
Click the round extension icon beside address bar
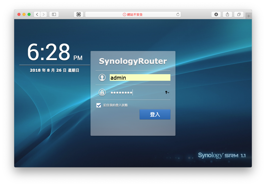79,14
